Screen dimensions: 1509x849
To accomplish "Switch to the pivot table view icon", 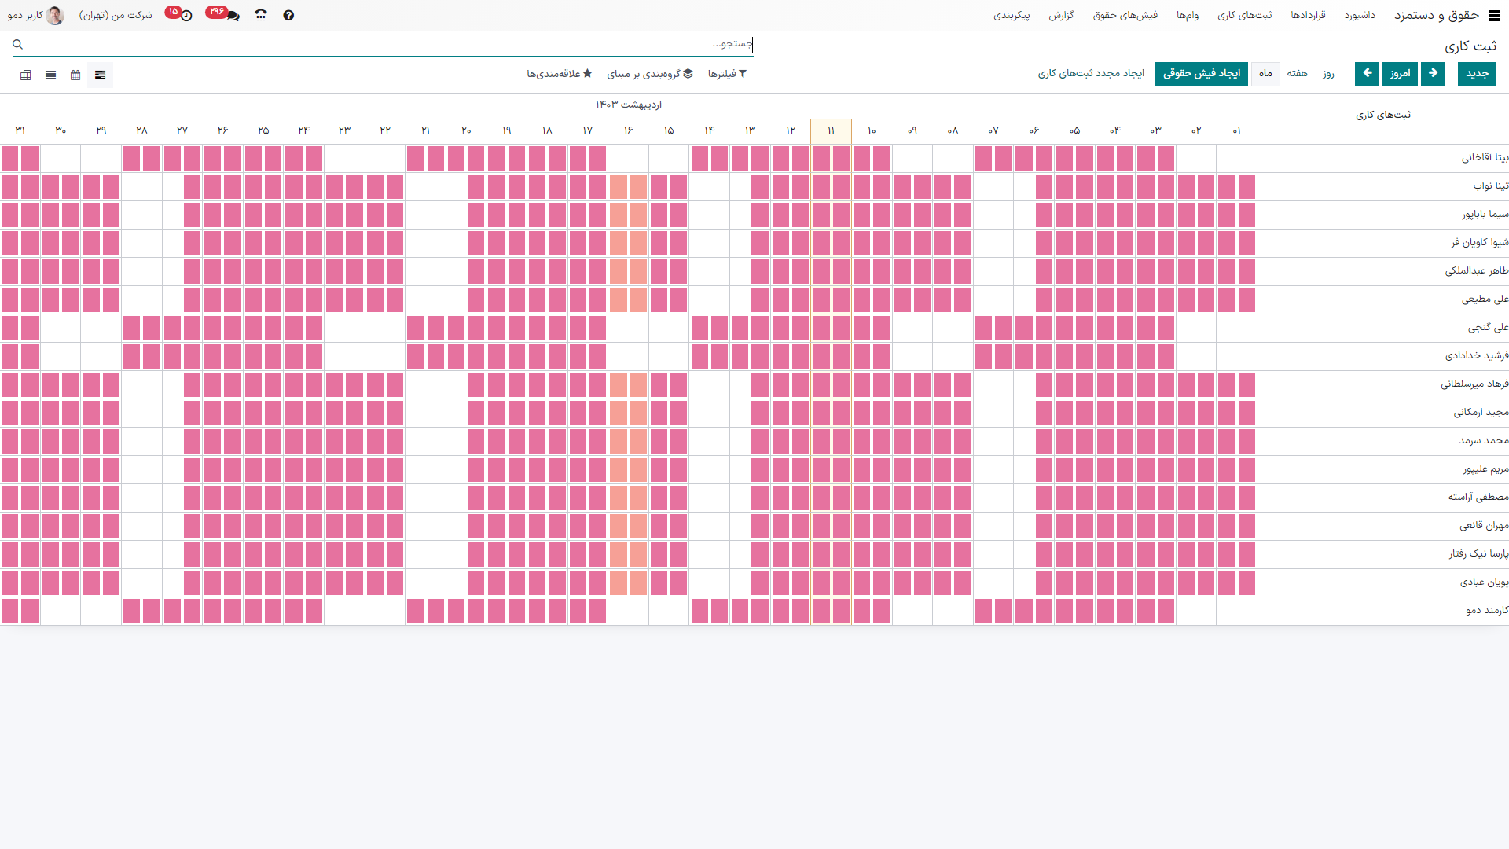I will pos(26,75).
